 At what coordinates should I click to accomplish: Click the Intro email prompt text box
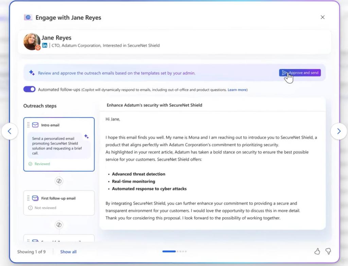(x=59, y=146)
